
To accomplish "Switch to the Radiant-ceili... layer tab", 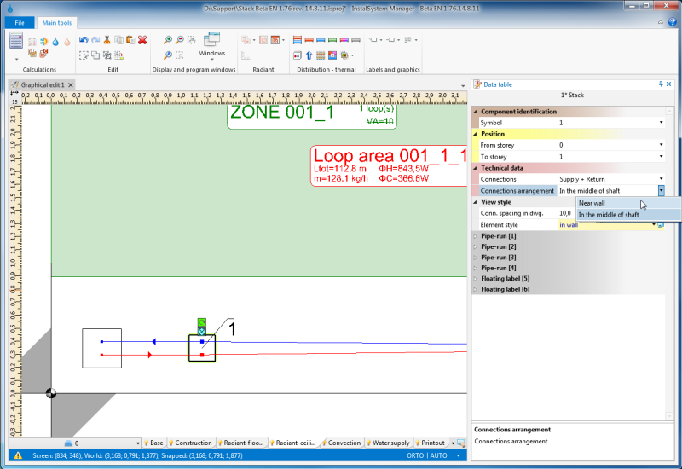I will pyautogui.click(x=292, y=443).
